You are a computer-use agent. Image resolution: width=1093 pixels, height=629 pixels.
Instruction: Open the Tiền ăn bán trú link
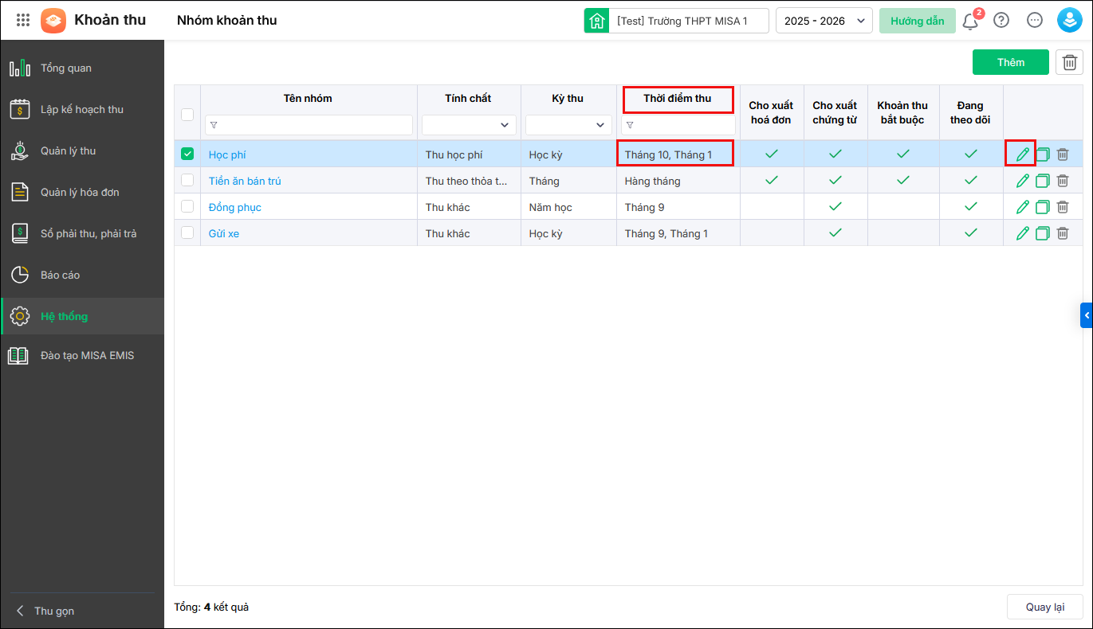click(245, 181)
